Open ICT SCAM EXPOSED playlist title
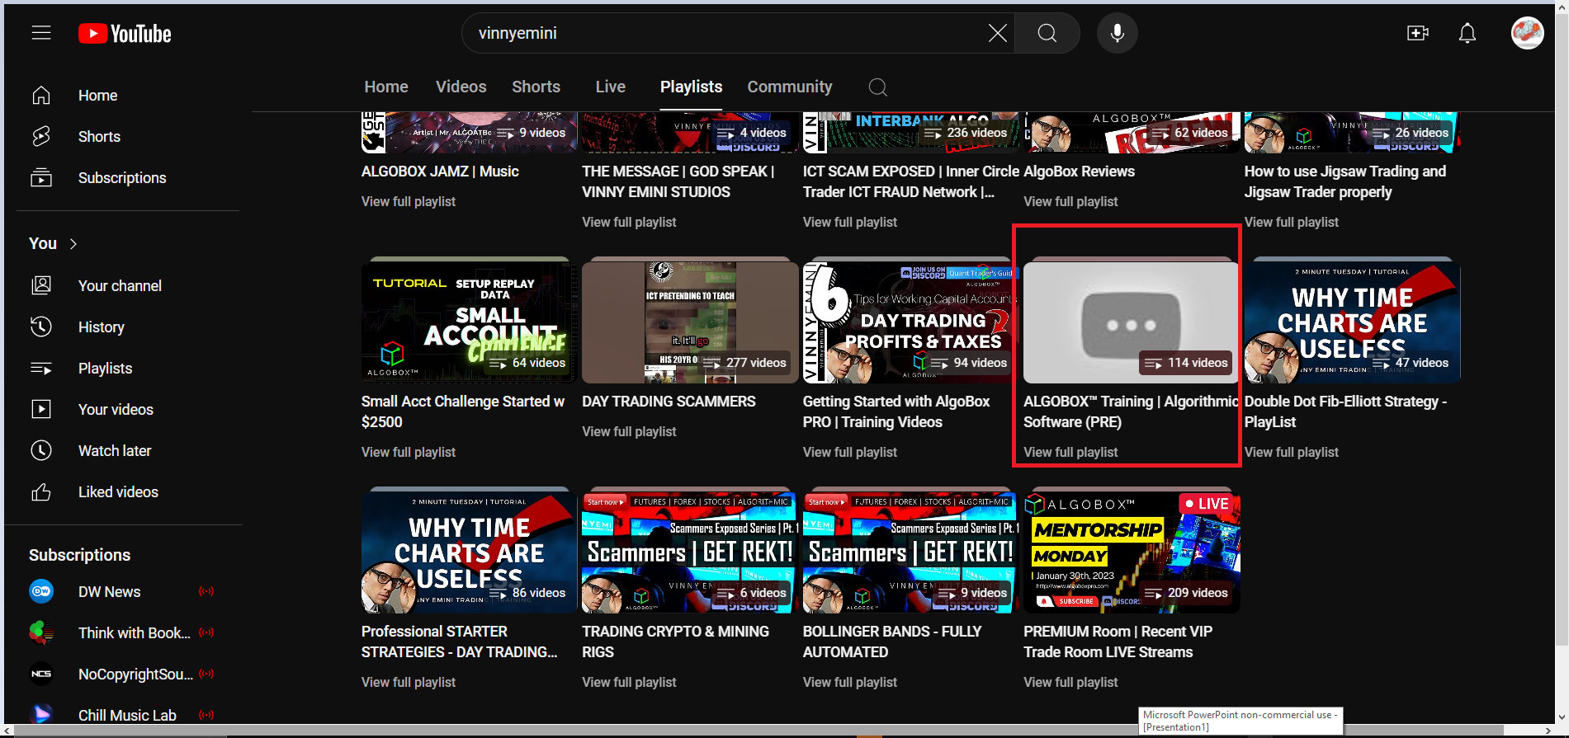Viewport: 1569px width, 738px height. (x=910, y=181)
